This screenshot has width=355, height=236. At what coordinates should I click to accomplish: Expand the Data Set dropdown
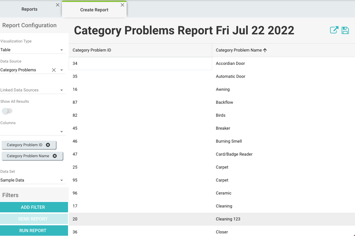click(62, 180)
